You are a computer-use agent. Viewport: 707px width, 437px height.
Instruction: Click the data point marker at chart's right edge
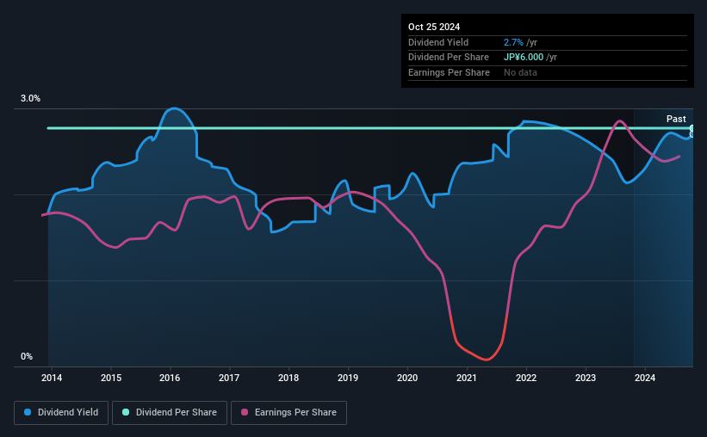(x=692, y=129)
